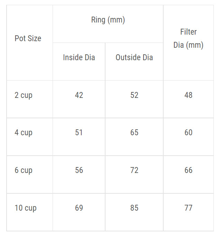Click the filter dia value 60
This screenshot has width=220, height=239.
tap(189, 132)
